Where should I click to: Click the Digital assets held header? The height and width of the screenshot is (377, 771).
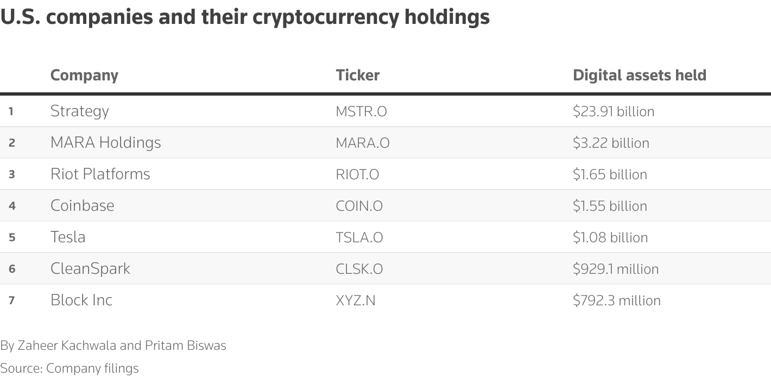(x=639, y=75)
